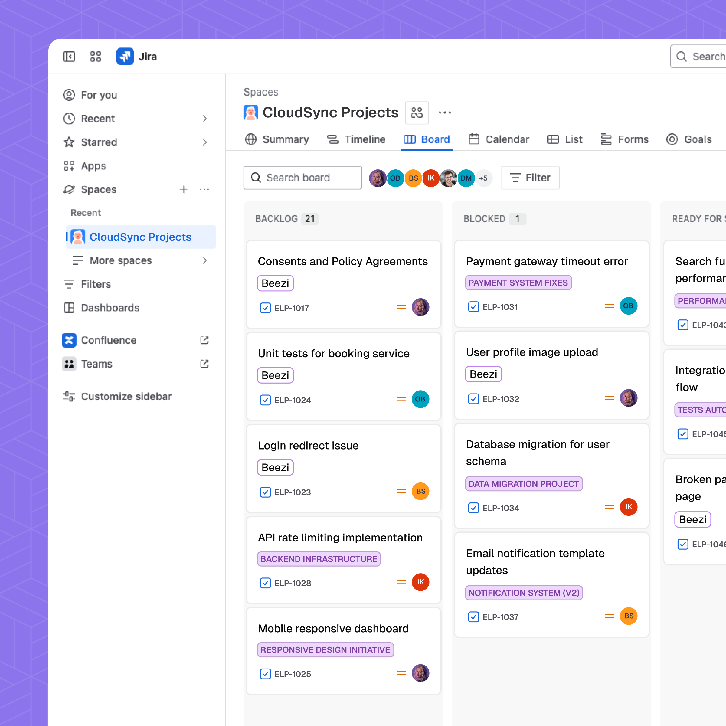Click the Jira logo icon
Viewport: 726px width, 726px height.
pos(125,56)
